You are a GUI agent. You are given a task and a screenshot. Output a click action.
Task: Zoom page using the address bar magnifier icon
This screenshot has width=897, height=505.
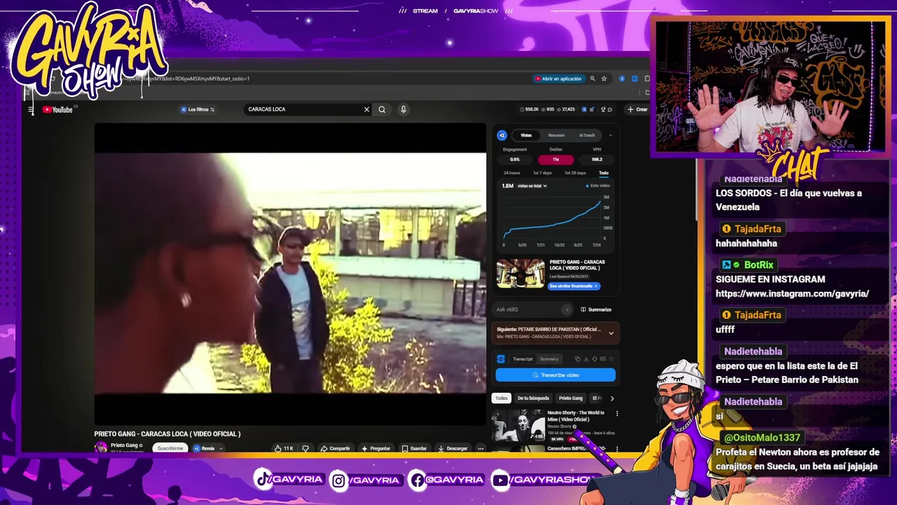pyautogui.click(x=592, y=79)
